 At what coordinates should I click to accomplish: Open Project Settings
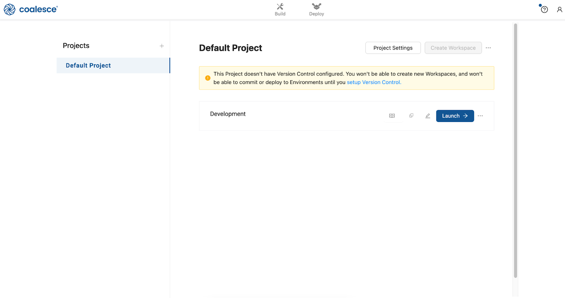(393, 48)
